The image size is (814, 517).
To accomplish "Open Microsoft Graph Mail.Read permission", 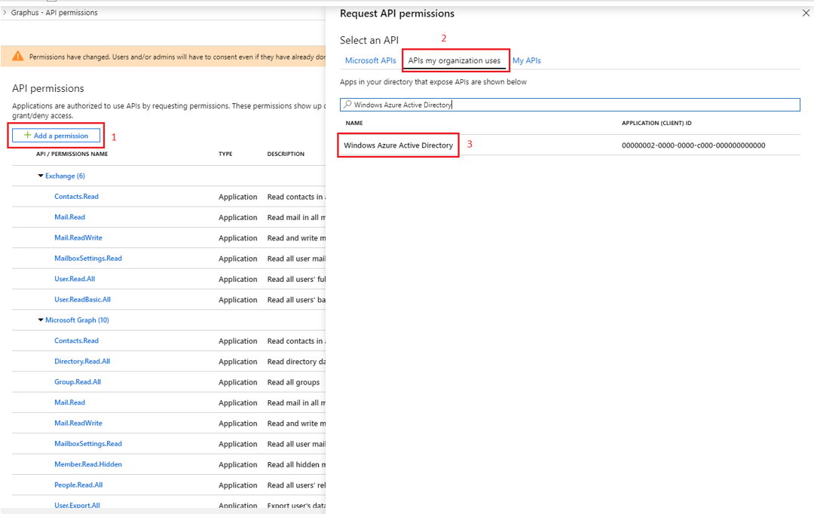I will 69,402.
